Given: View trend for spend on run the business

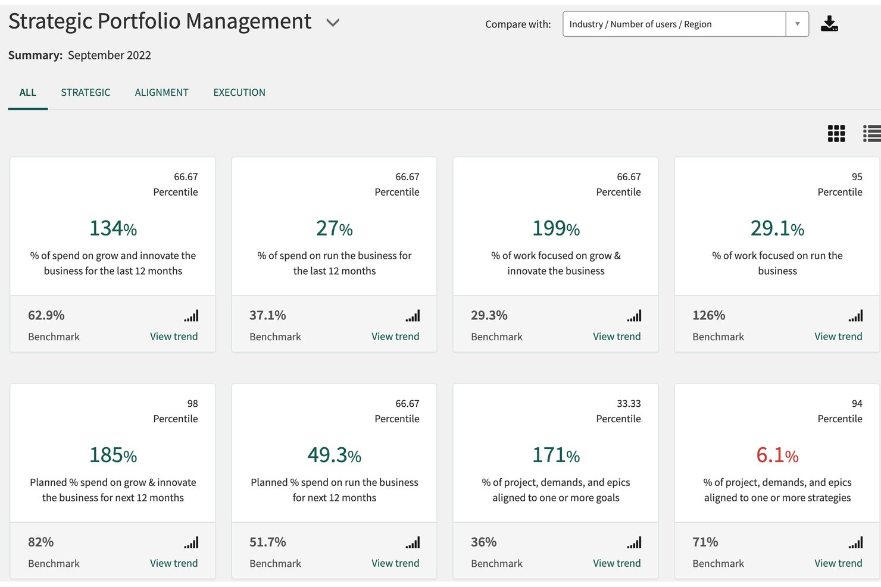Looking at the screenshot, I should tap(395, 337).
